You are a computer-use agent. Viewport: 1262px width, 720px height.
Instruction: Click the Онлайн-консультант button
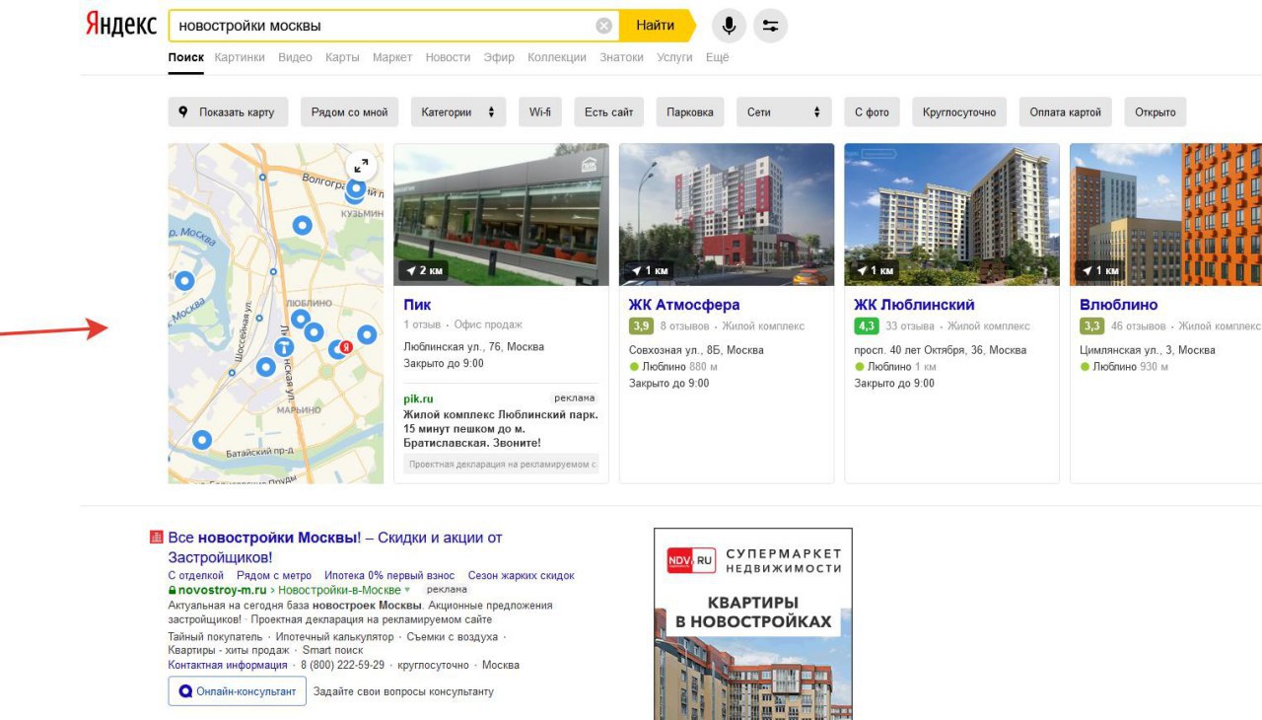click(x=238, y=691)
